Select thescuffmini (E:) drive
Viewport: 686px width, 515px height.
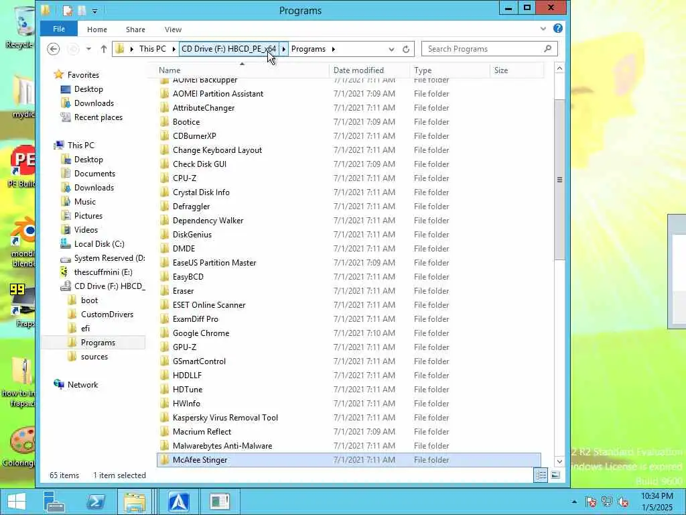102,272
